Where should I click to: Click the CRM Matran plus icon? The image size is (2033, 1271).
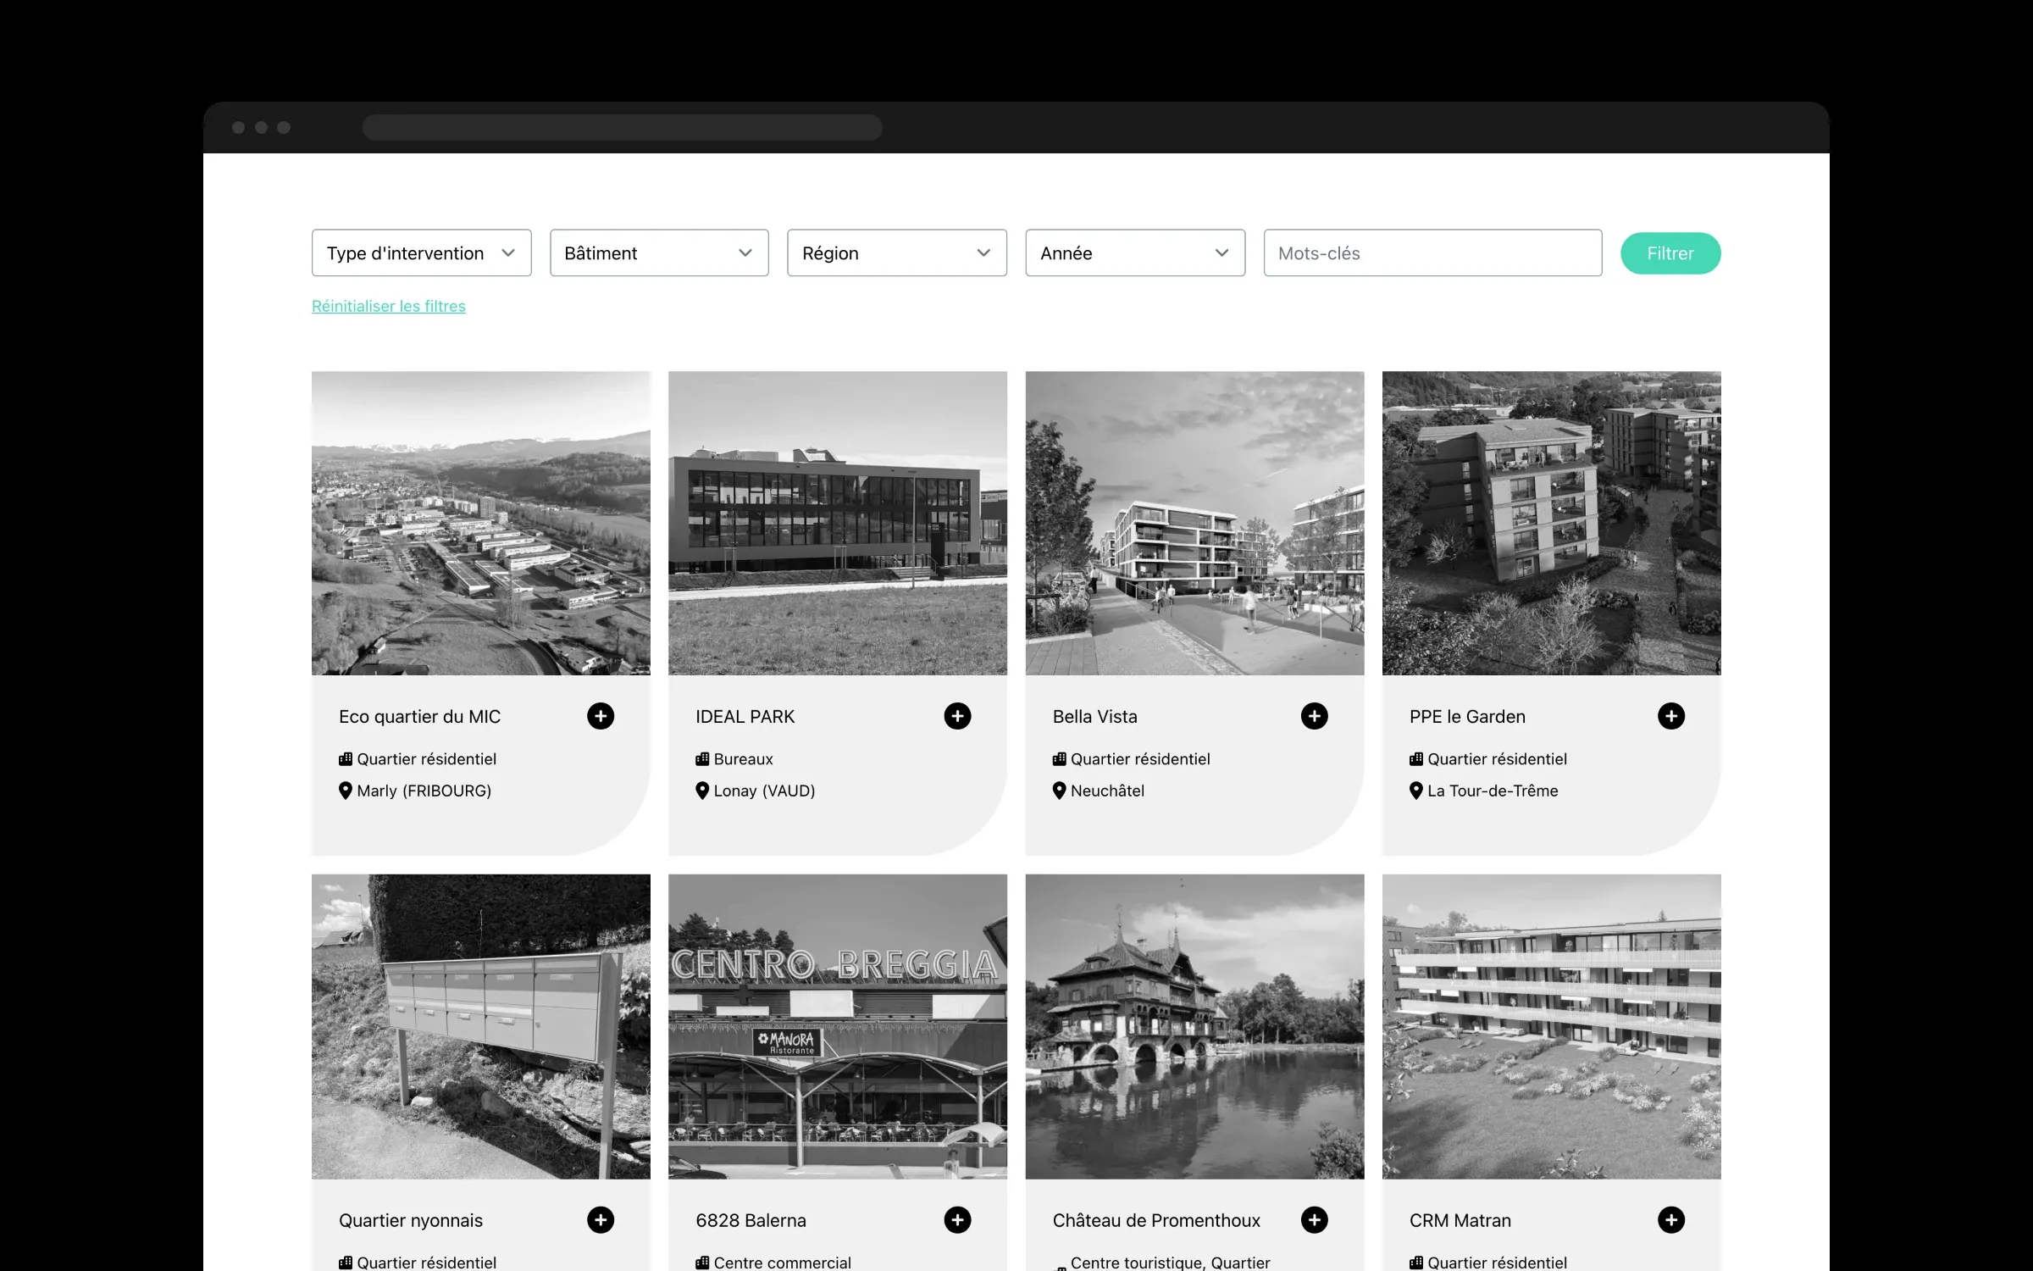pos(1670,1220)
